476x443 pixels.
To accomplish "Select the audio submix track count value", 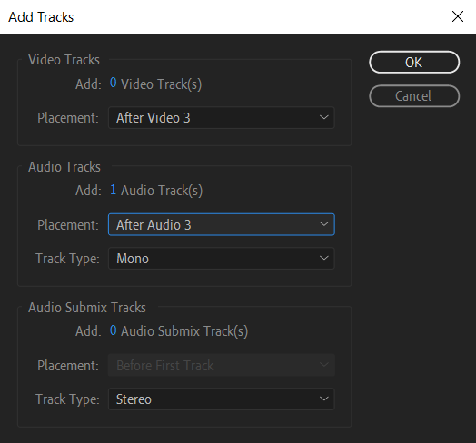I will (113, 330).
